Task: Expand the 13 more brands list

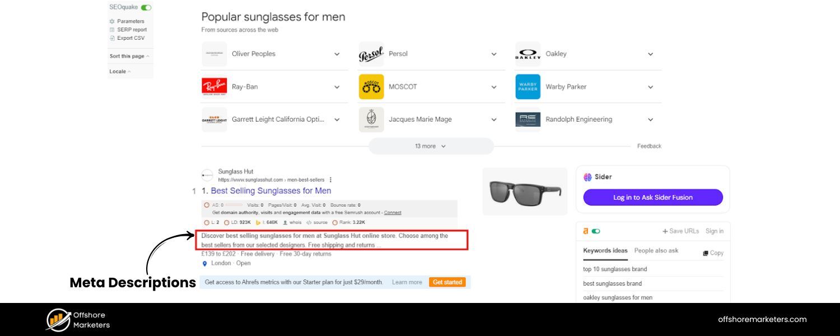Action: pos(431,146)
